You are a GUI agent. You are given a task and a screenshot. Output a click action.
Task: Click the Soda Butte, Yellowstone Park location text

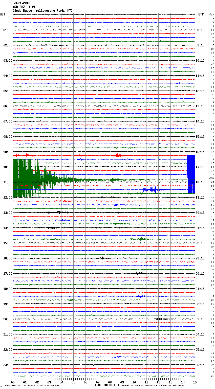tap(42, 11)
